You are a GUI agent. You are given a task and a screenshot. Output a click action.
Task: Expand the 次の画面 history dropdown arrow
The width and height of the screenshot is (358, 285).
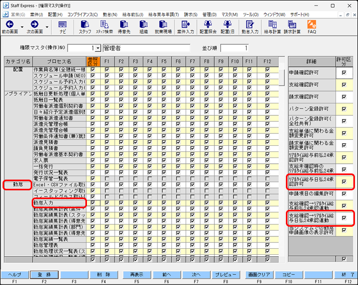(47, 27)
